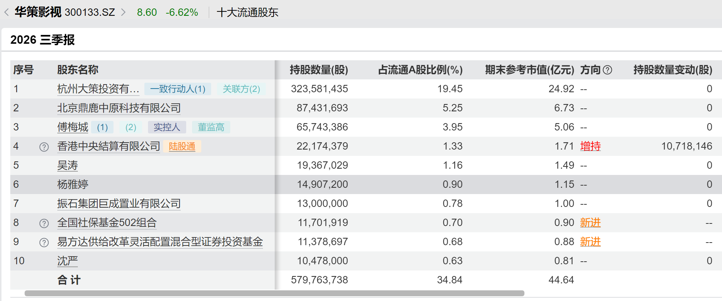Click the (1) tag beside 傅梅城
Viewport: 722px width, 301px height.
coord(102,127)
